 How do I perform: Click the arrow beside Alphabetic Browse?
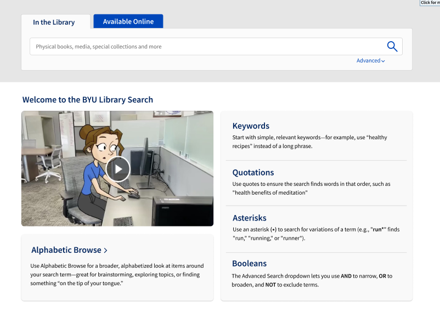coord(105,251)
